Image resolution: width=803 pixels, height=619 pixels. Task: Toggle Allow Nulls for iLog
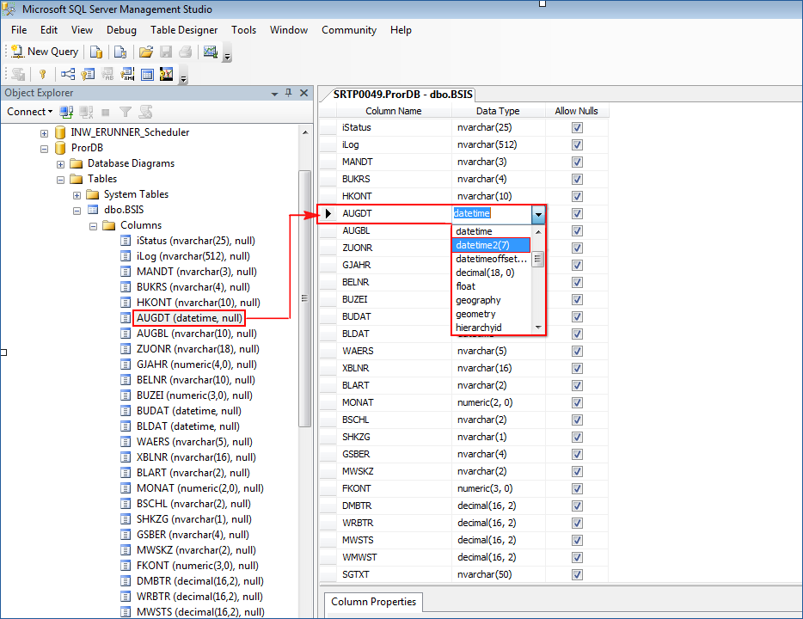point(577,145)
